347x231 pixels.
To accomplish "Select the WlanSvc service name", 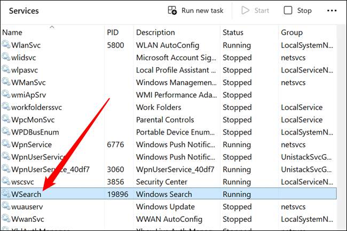I will click(26, 45).
